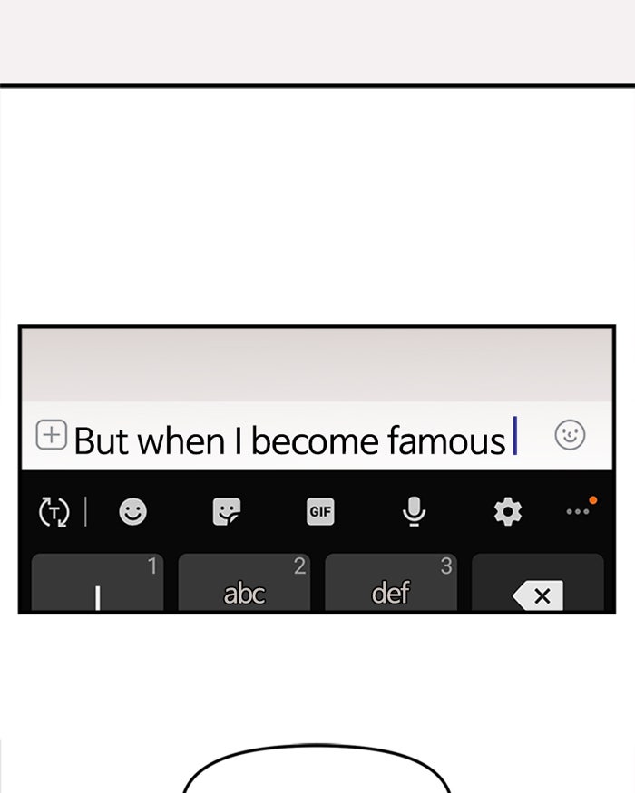635x793 pixels.
Task: Tap the text-switch icon on the keyboard toolbar
Action: click(x=54, y=512)
